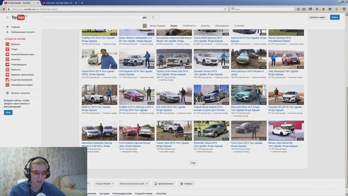The height and width of the screenshot is (196, 348).
Task: Click the YouTube search input field
Action: pos(92,17)
